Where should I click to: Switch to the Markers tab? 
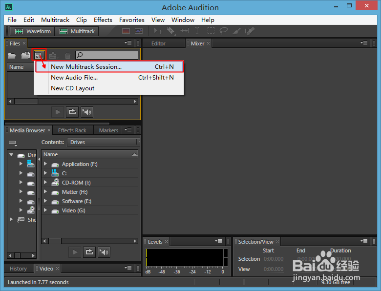tap(108, 130)
